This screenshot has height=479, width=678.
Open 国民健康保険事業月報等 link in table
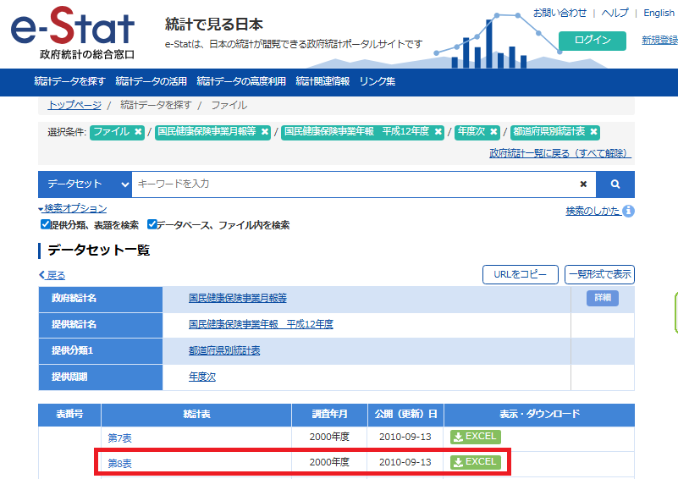pos(238,298)
